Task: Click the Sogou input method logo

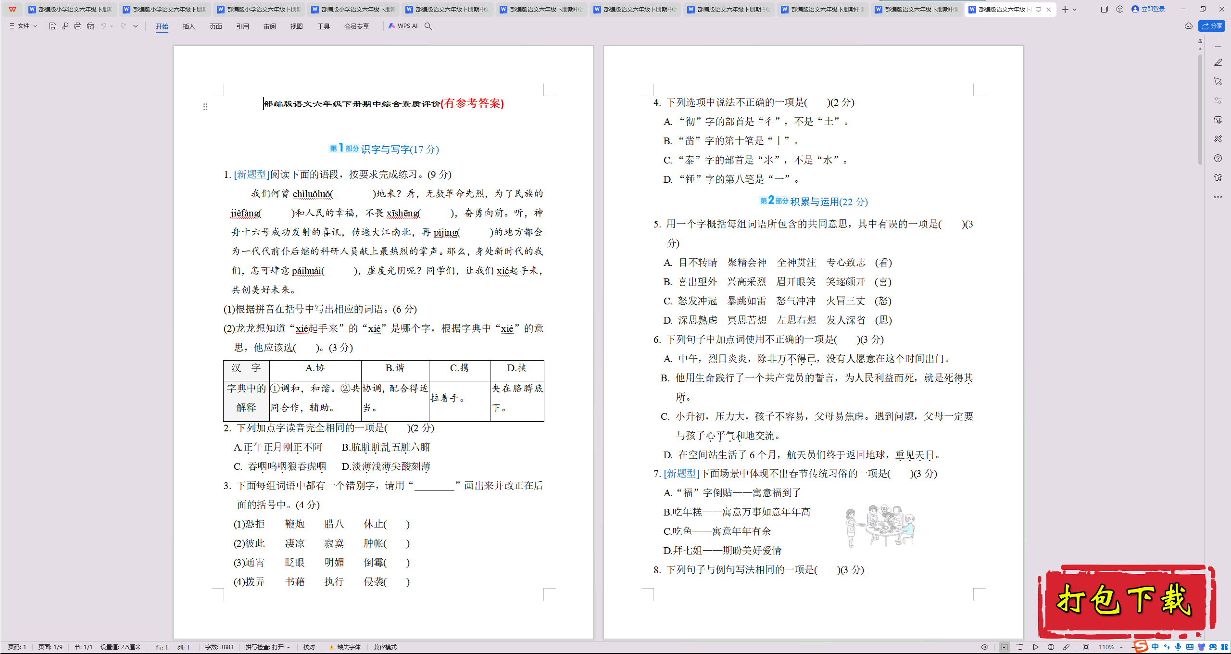Action: pyautogui.click(x=1141, y=646)
